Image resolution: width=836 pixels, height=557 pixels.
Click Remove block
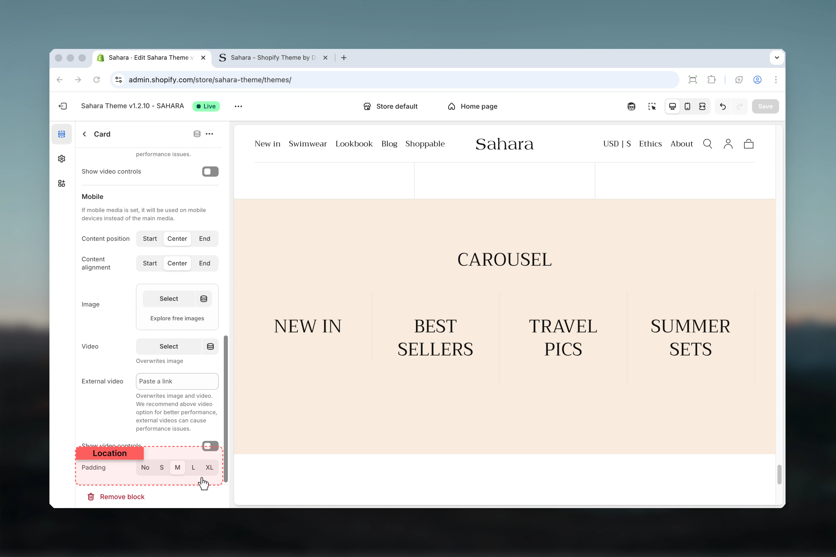point(116,497)
